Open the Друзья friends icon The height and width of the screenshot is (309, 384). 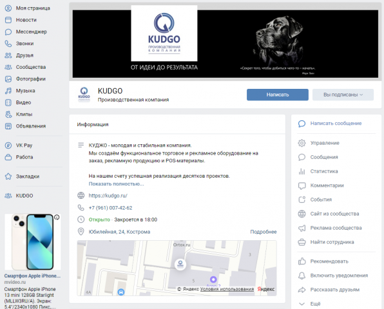(8, 55)
